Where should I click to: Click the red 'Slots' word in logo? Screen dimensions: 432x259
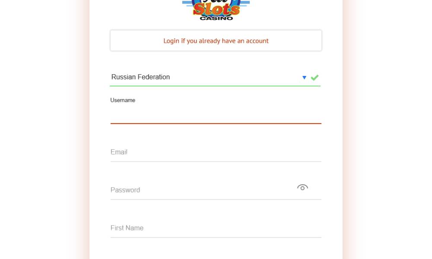pos(216,9)
